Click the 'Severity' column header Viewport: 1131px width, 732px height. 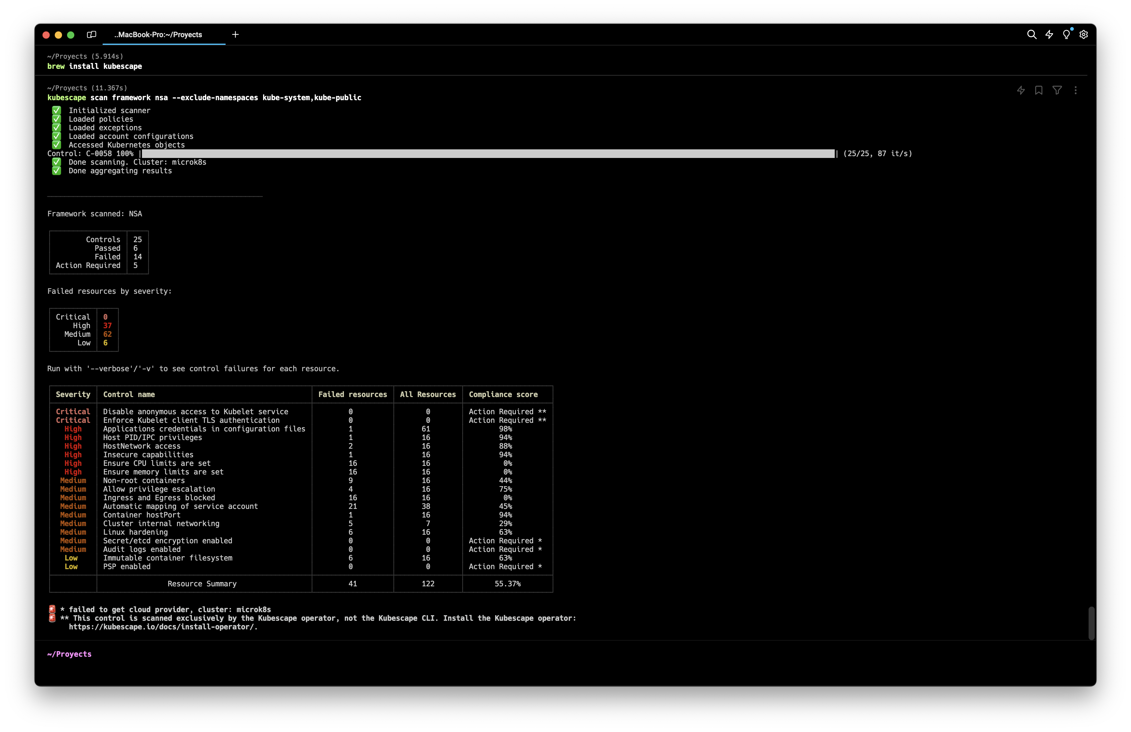tap(73, 395)
